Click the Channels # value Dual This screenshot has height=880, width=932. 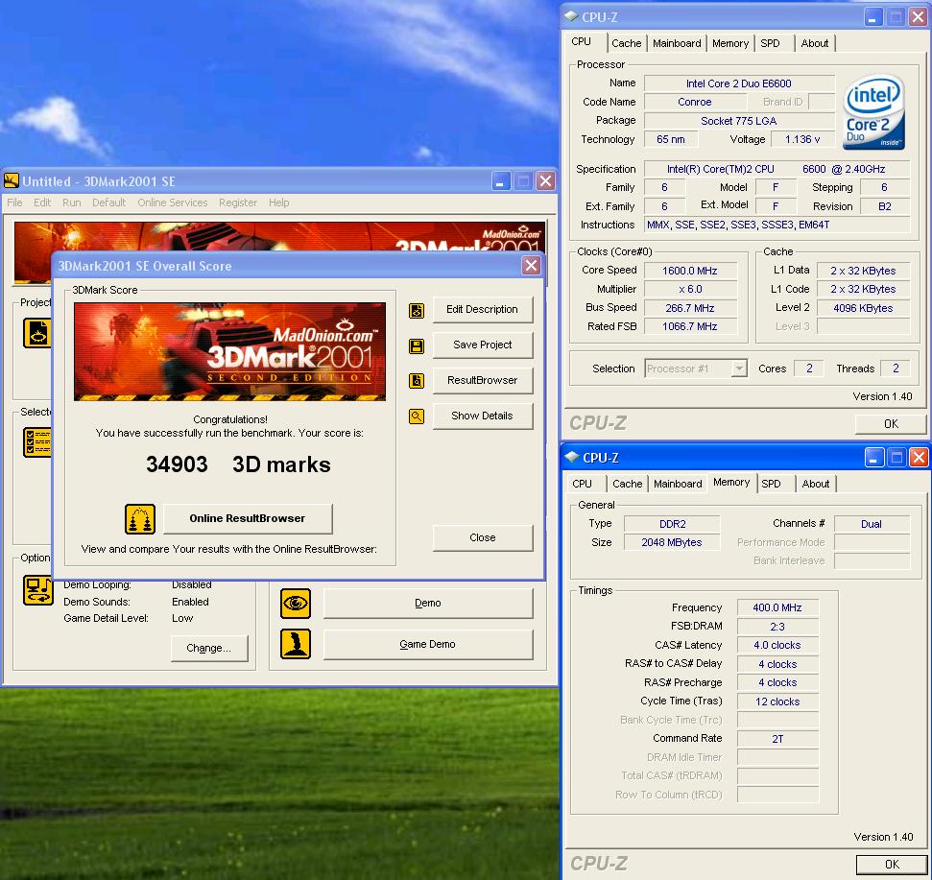point(872,524)
